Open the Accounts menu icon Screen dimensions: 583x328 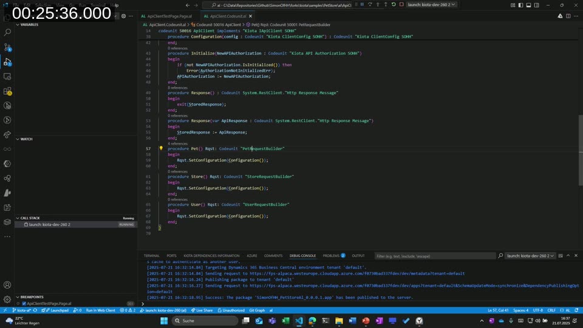(7, 285)
